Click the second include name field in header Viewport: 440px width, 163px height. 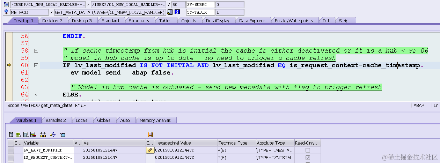[x=129, y=5]
